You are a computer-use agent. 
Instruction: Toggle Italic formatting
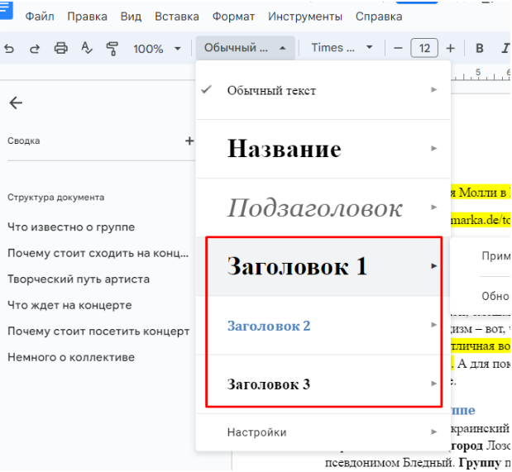(505, 48)
